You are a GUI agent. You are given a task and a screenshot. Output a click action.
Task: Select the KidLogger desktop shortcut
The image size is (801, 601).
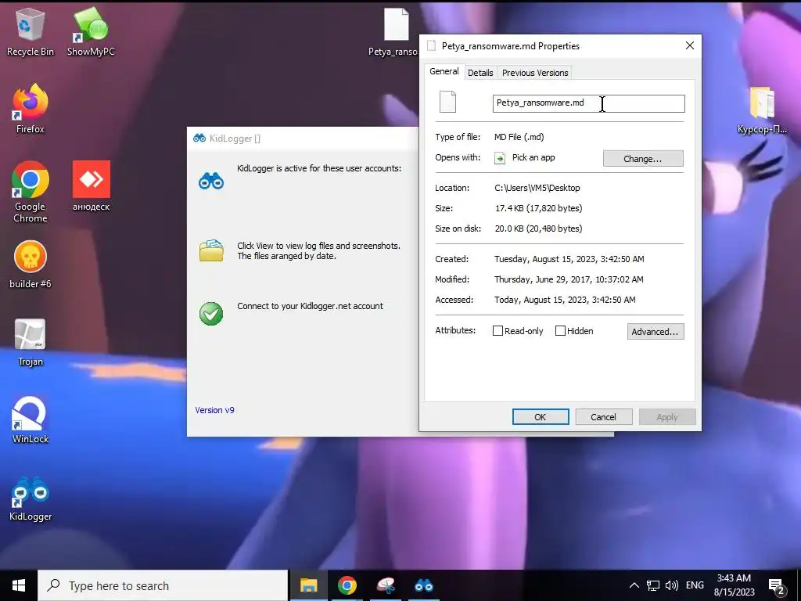(x=31, y=498)
